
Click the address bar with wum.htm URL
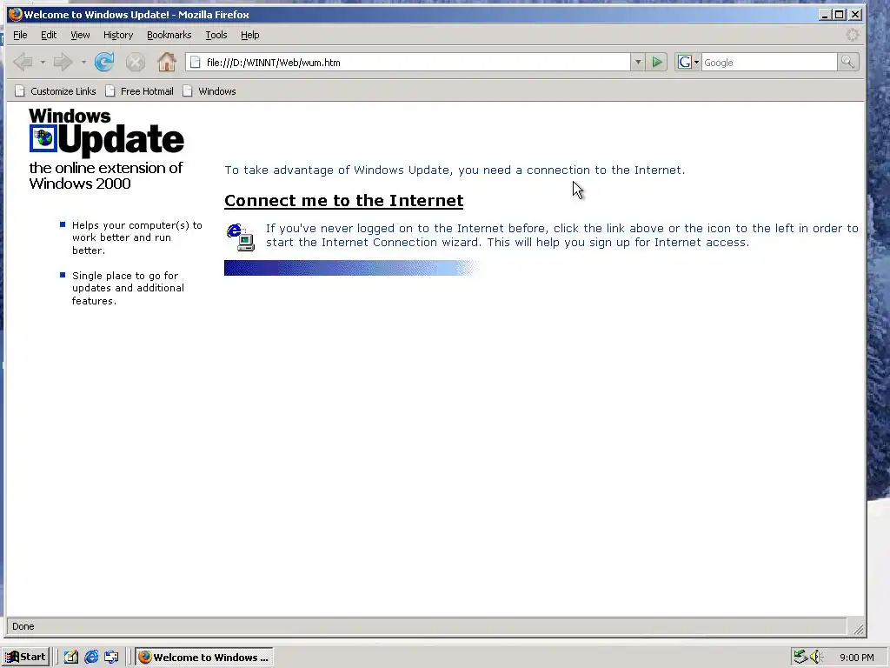coord(408,62)
